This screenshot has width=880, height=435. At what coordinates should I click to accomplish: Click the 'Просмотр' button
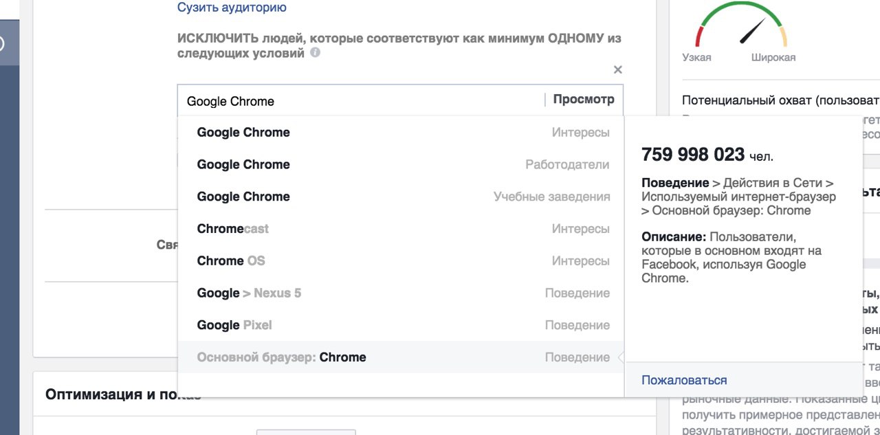click(584, 100)
